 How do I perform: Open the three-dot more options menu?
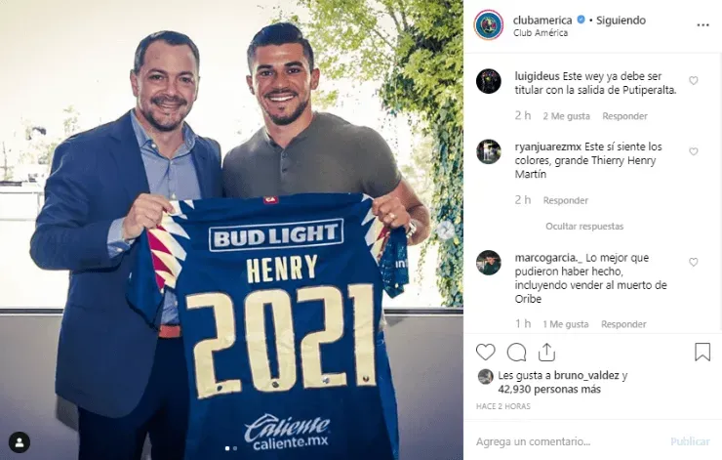point(702,24)
